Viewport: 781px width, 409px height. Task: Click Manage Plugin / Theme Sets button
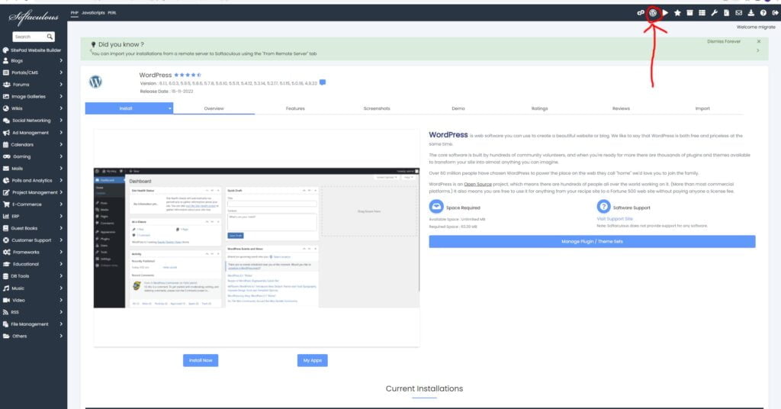(592, 242)
